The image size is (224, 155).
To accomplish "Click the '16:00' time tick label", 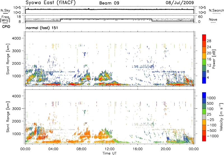I will coord(137,149).
